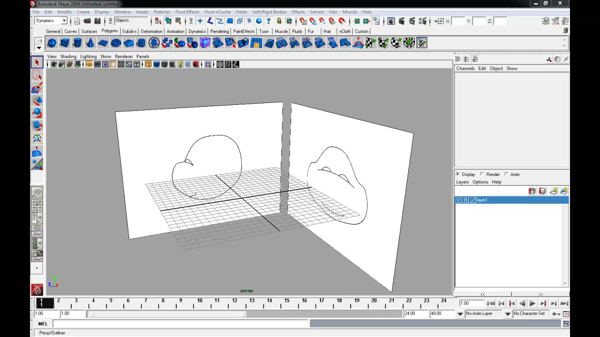600x337 pixels.
Task: Click the MEL command line label
Action: (x=43, y=324)
